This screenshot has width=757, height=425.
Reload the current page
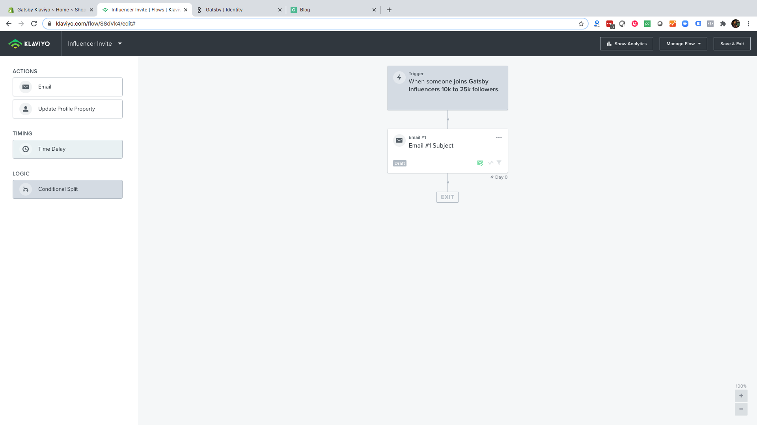[34, 24]
